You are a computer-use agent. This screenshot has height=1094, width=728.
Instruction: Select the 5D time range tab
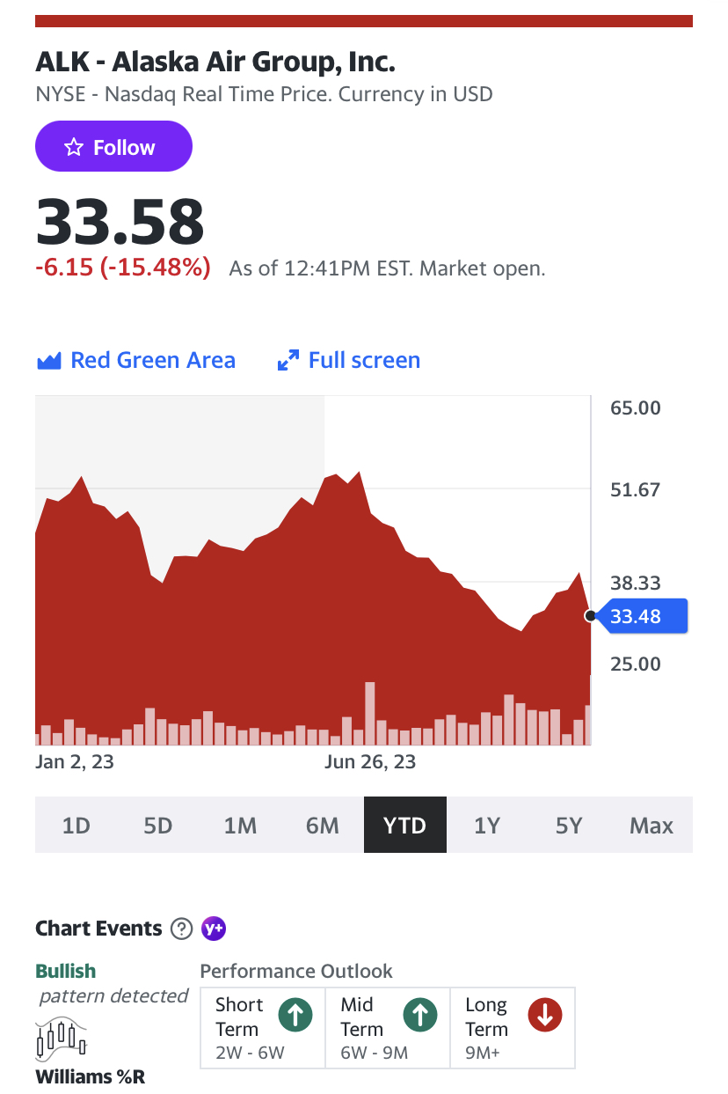(158, 825)
